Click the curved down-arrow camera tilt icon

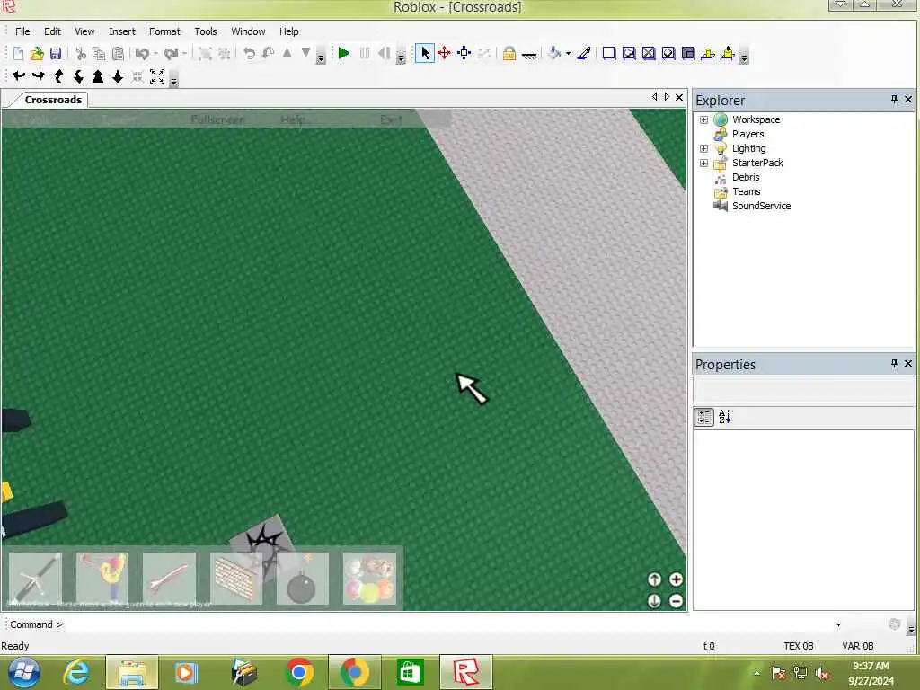coord(78,75)
